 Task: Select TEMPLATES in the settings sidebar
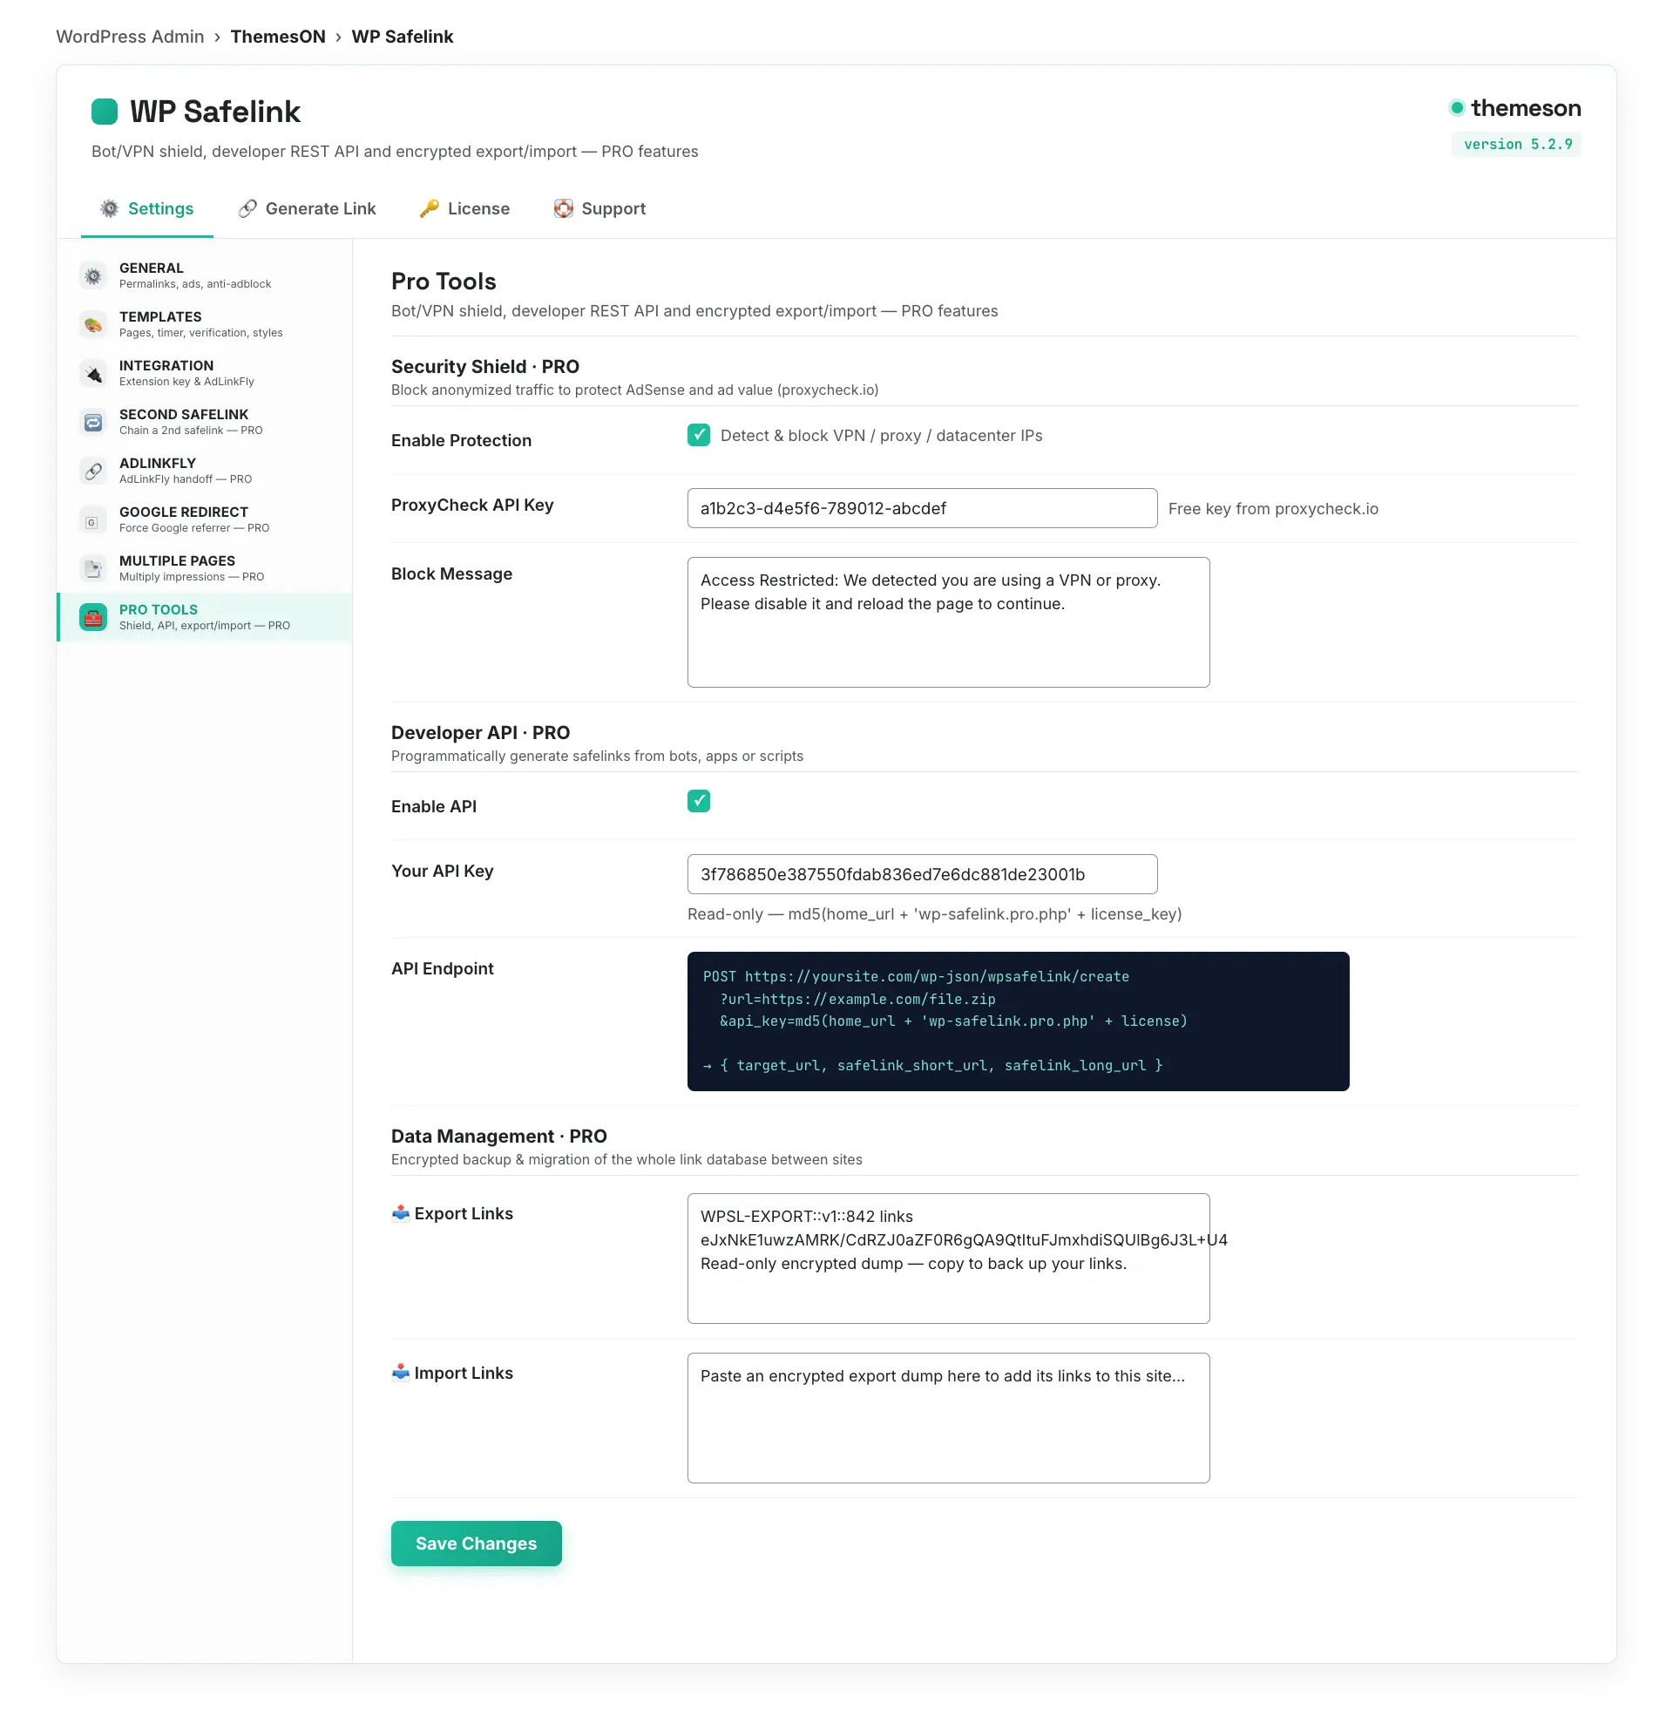pyautogui.click(x=205, y=324)
